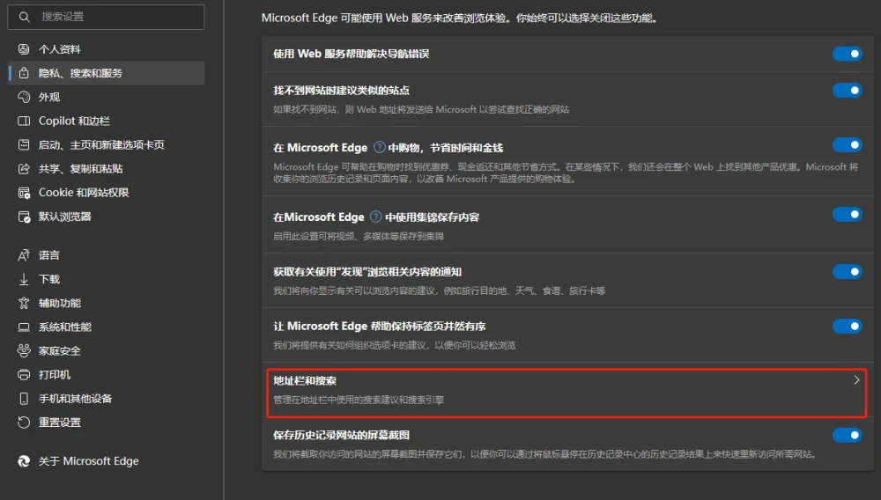Viewport: 881px width, 500px height.
Task: Open 启动、主页和新建选项卡页 settings
Action: click(x=101, y=144)
